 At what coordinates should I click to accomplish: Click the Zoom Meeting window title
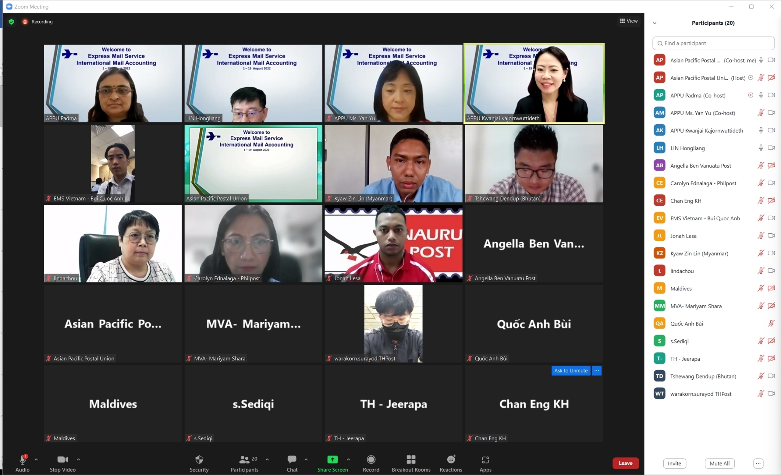31,6
